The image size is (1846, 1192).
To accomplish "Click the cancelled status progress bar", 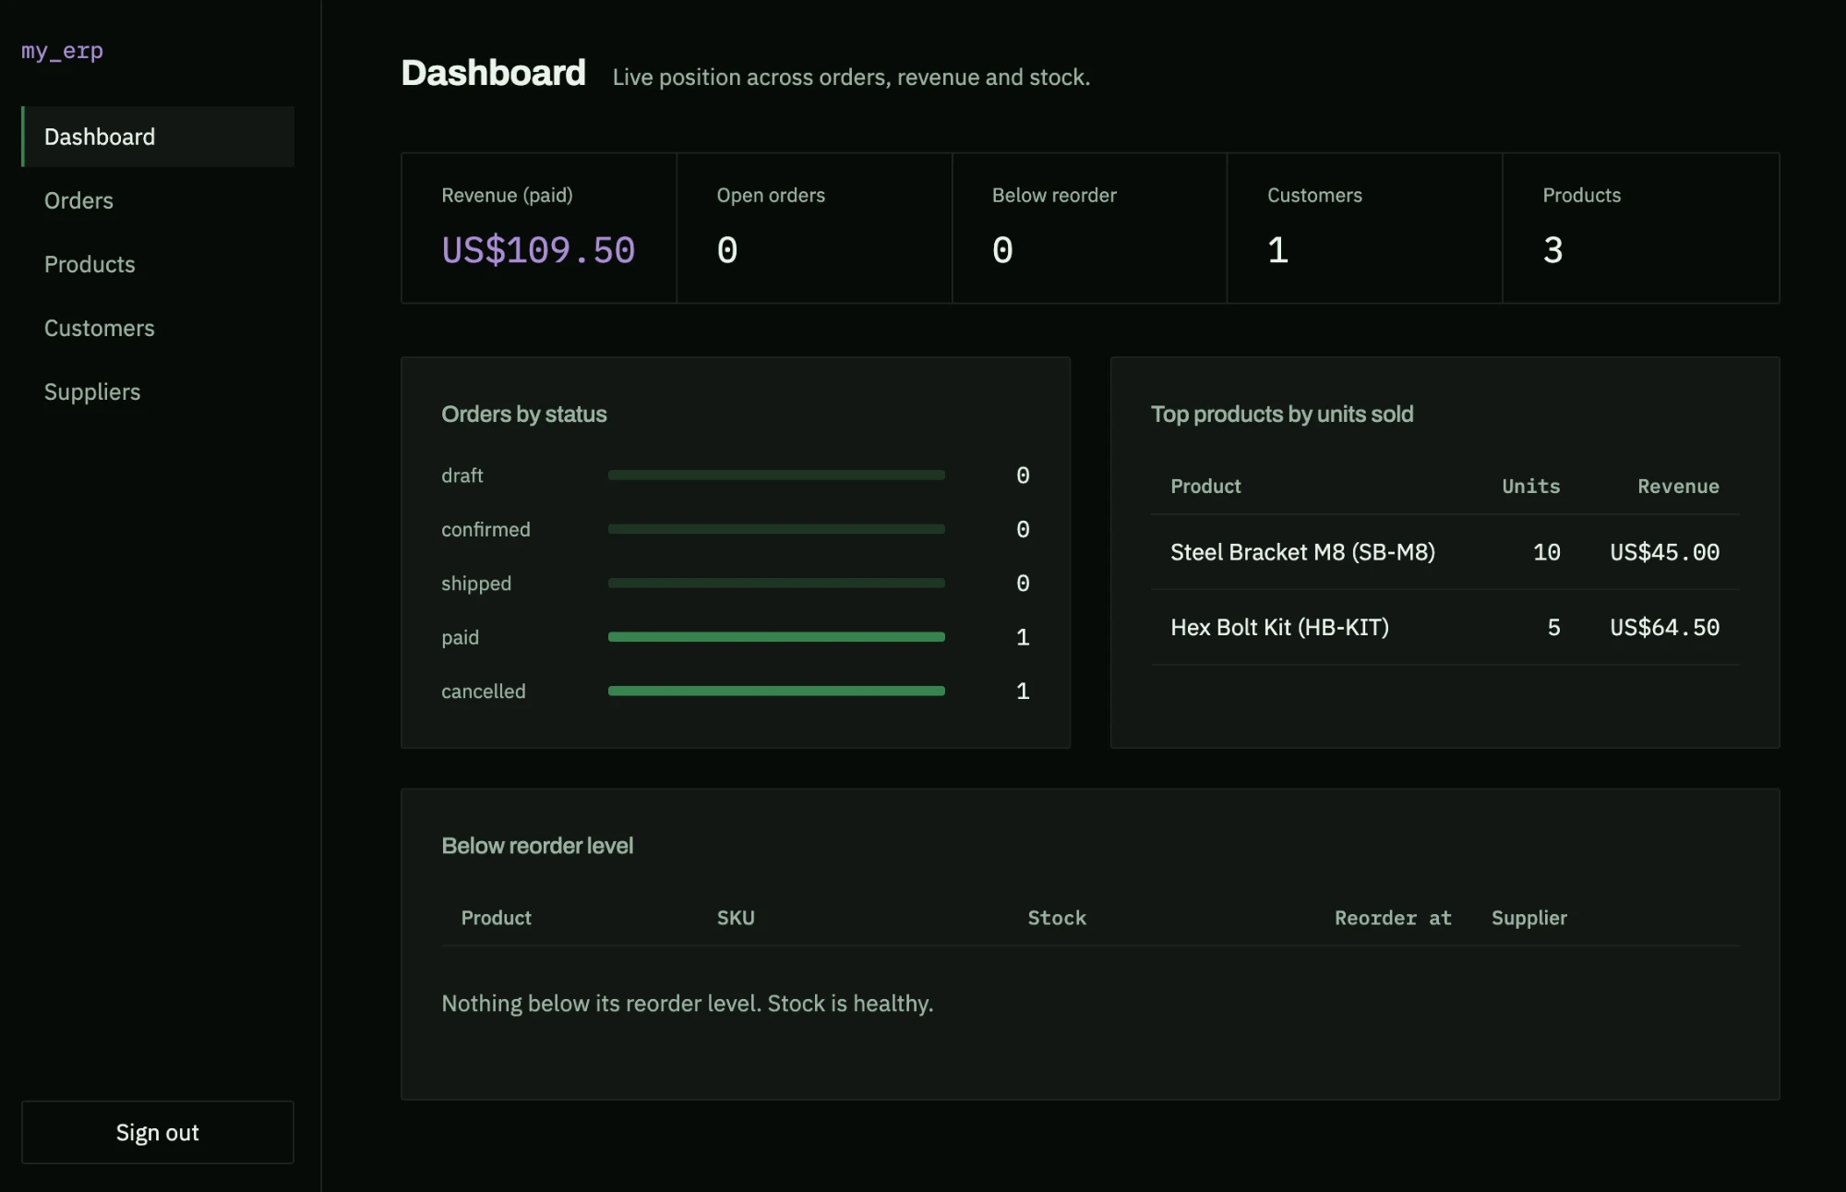I will click(776, 691).
